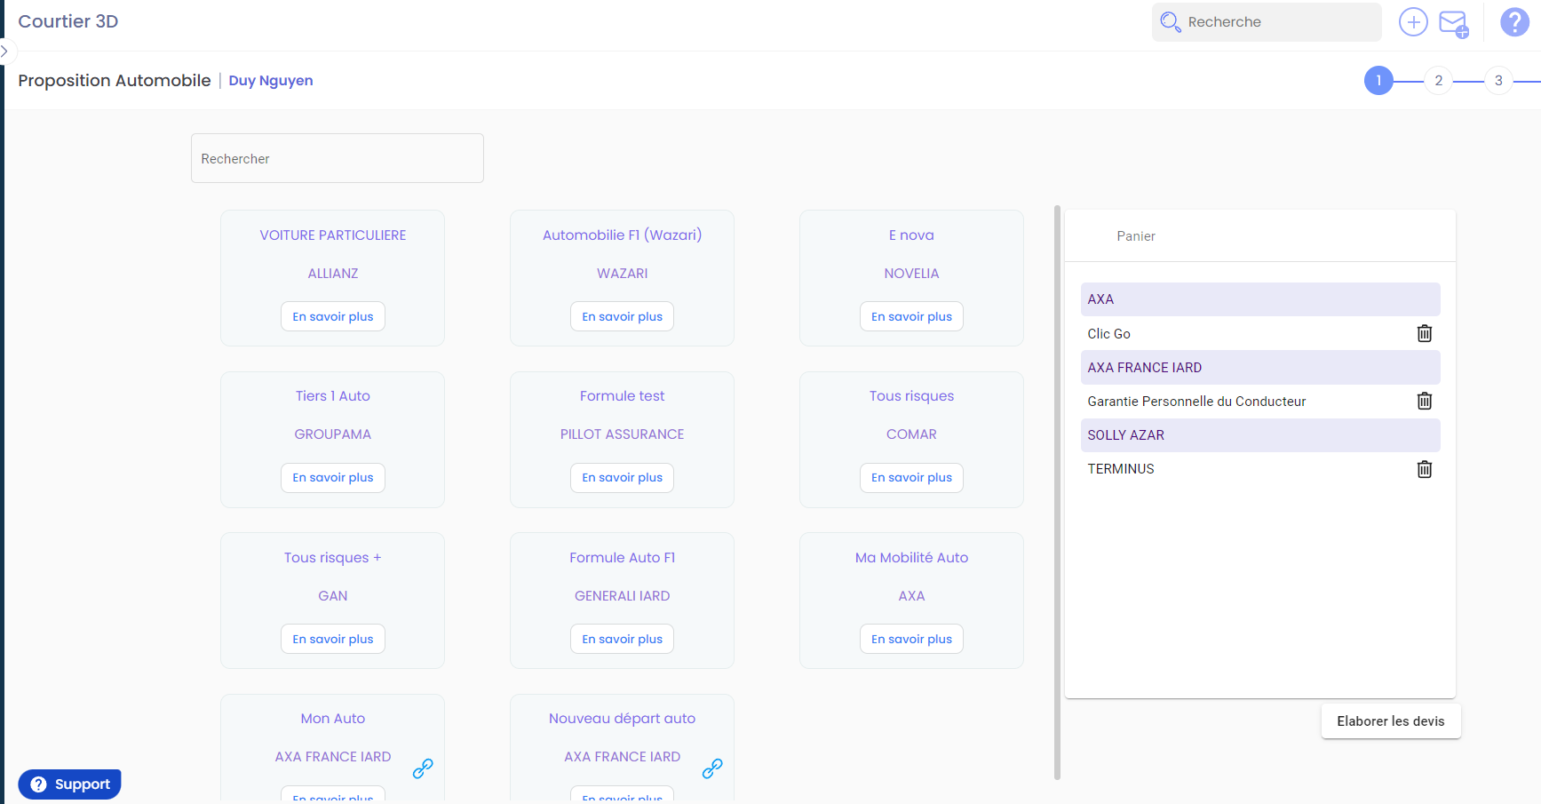Click En savoir plus for Formule Auto F1
The width and height of the screenshot is (1541, 804).
click(623, 639)
